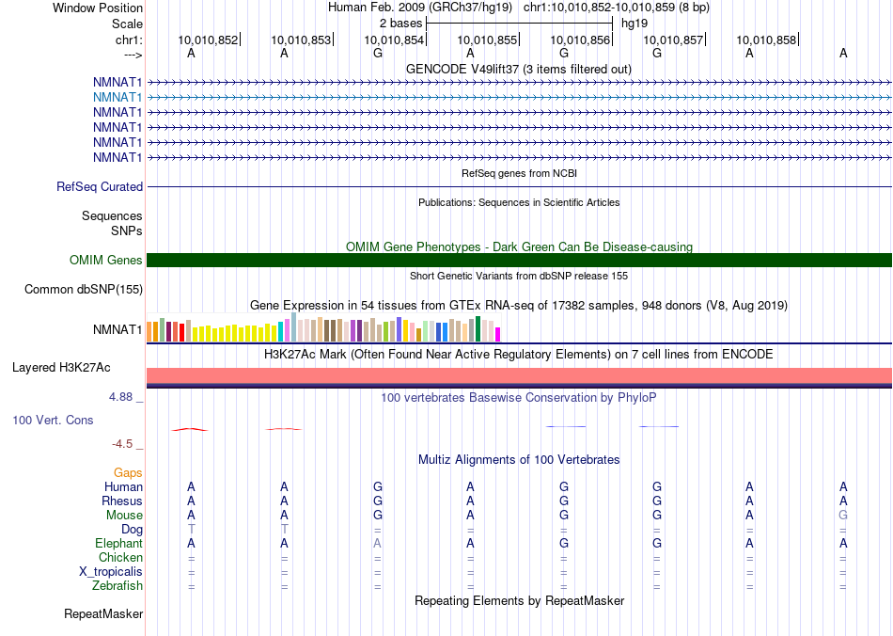Open the OMIM Gene Phenotypes track title

tap(519, 246)
